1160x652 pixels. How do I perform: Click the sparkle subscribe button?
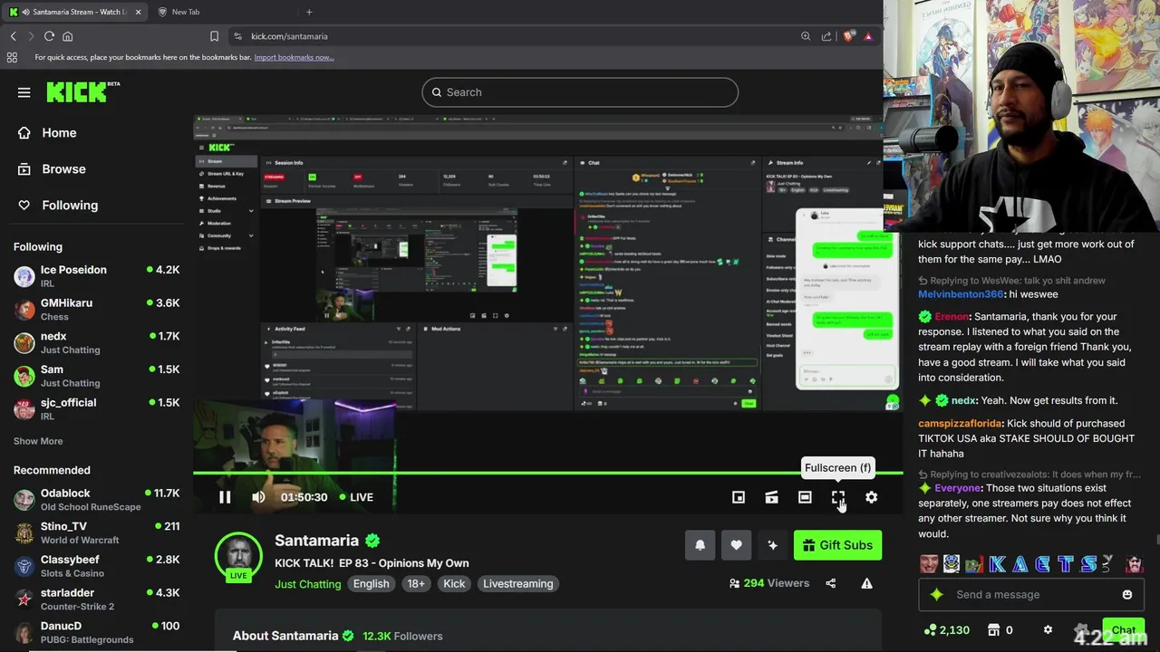(x=772, y=545)
